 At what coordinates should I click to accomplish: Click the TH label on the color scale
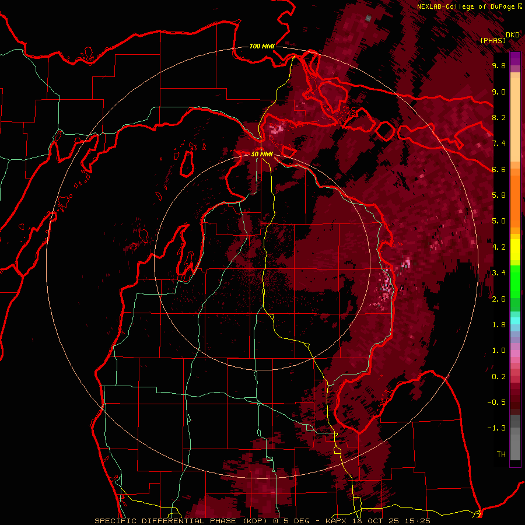coord(501,454)
